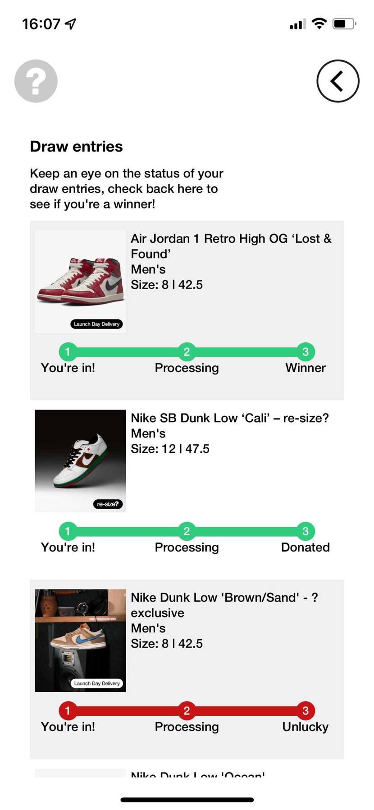Open Air Jordan 1 'Lost & Found' shoe thumbnail

[x=80, y=281]
